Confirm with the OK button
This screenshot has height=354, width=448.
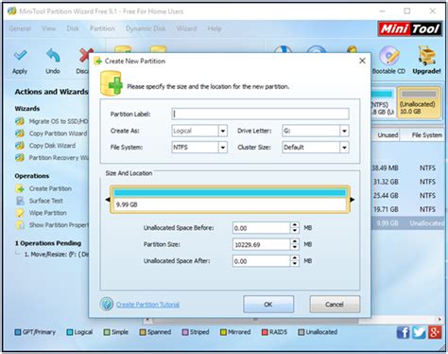268,304
